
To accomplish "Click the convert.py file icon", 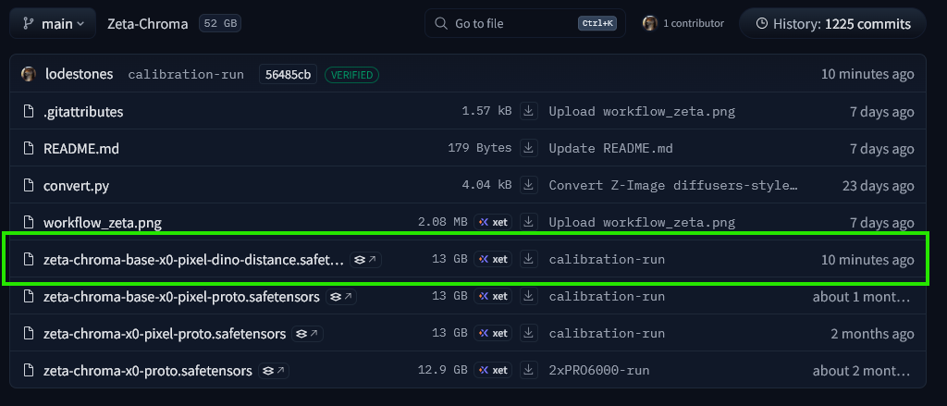I will 28,185.
